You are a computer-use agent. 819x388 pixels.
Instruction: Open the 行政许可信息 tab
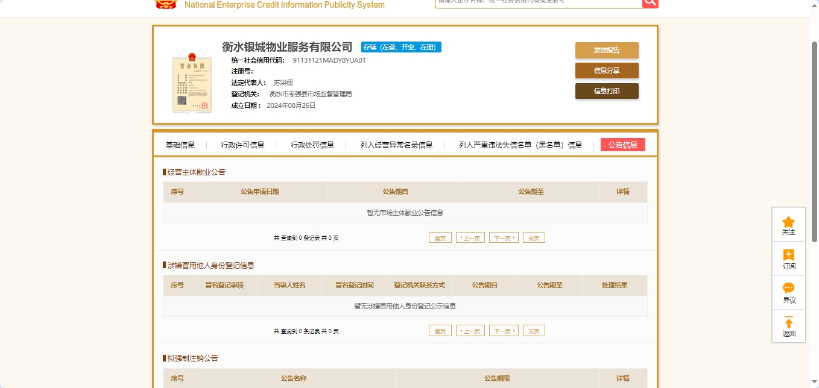point(242,145)
